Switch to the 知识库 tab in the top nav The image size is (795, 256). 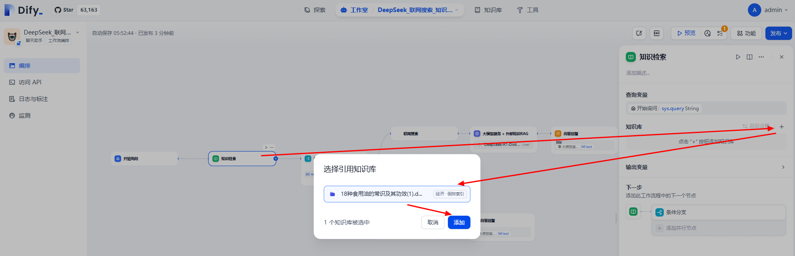pos(488,10)
